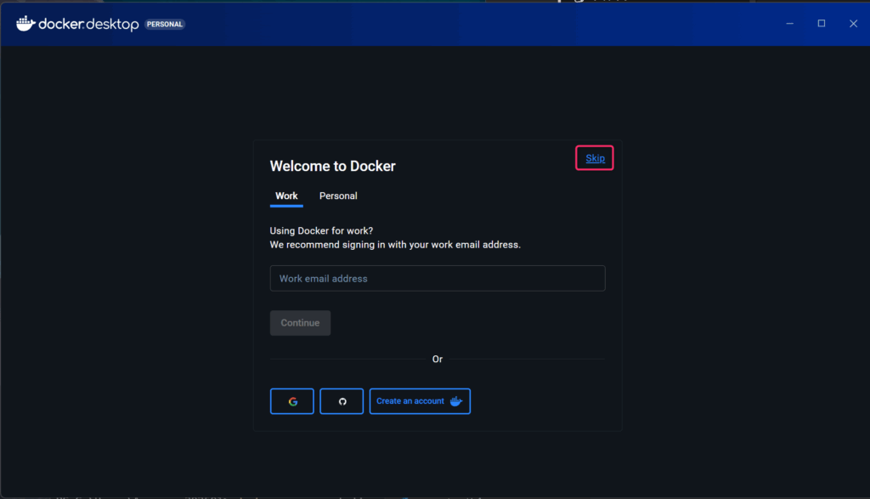Image resolution: width=870 pixels, height=499 pixels.
Task: Switch to the Work tab
Action: pyautogui.click(x=286, y=196)
